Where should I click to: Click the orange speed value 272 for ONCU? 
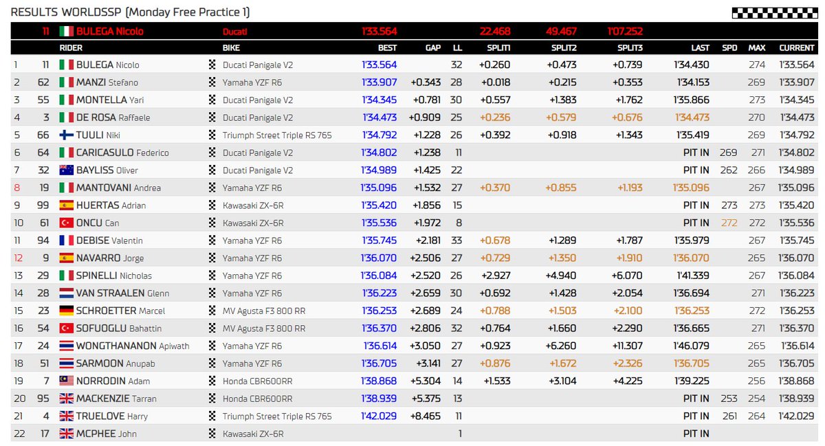pyautogui.click(x=729, y=223)
